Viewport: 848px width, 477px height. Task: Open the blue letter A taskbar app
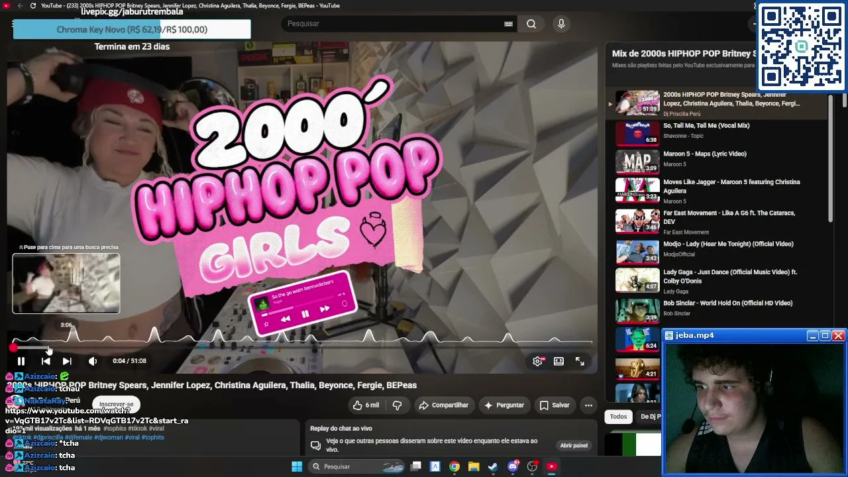(x=435, y=466)
